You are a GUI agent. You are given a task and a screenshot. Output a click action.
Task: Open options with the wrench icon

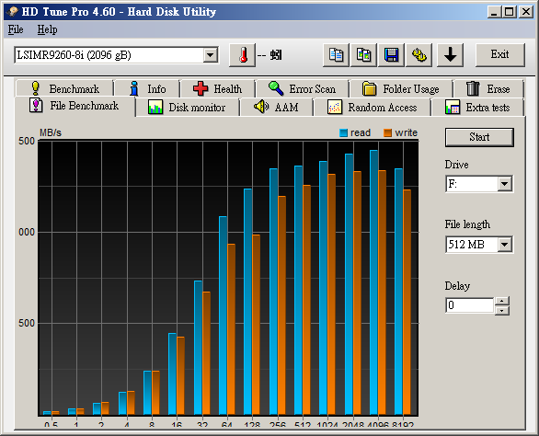[419, 55]
